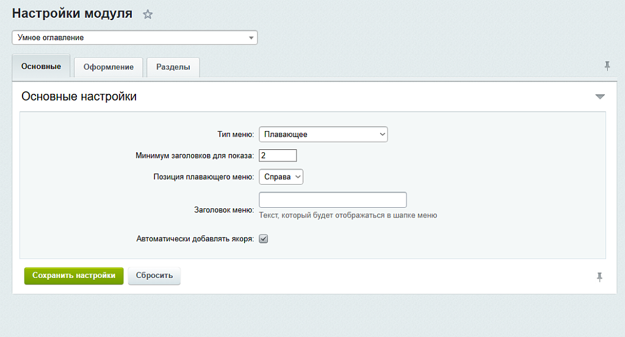625x337 pixels.
Task: Click the pin icon near Сбросить button
Action: click(x=600, y=277)
